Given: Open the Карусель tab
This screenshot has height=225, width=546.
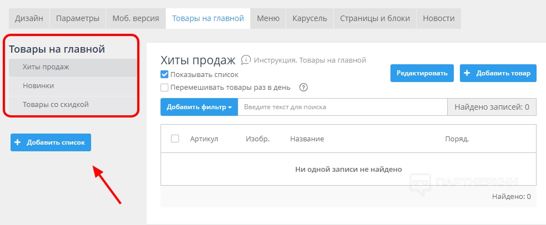Looking at the screenshot, I should click(x=309, y=18).
